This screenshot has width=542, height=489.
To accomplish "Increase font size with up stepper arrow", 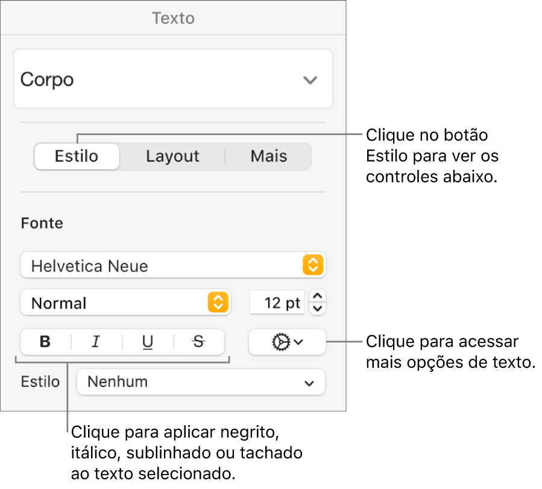I will [x=317, y=296].
